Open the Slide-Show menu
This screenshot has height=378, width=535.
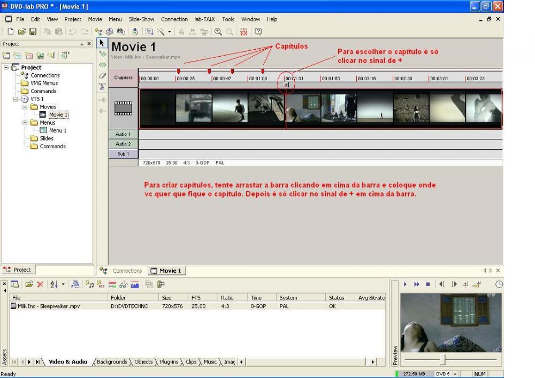(141, 19)
